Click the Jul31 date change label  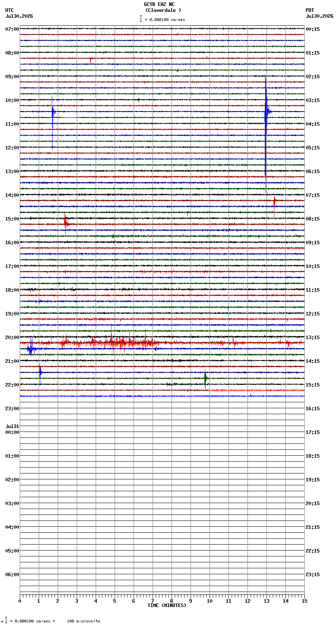pos(12,426)
